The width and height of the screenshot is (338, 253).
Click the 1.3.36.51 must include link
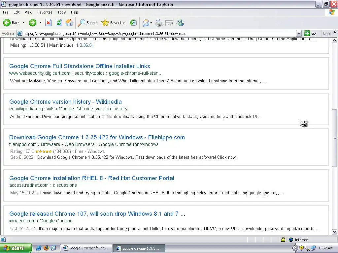coord(85,45)
